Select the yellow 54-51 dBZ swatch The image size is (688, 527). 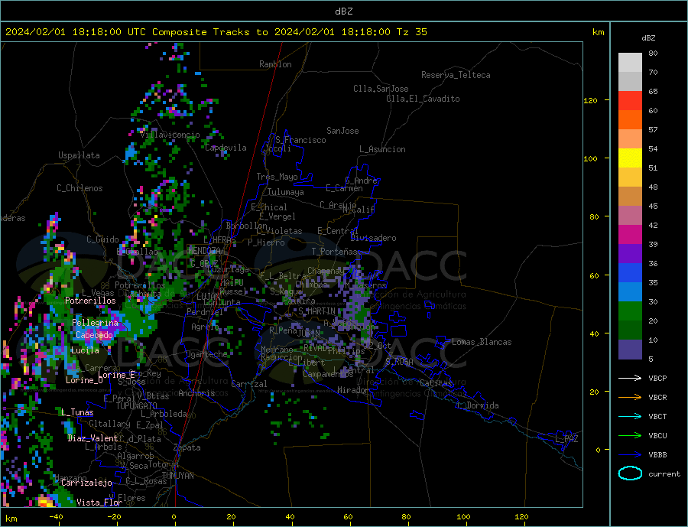pos(630,158)
